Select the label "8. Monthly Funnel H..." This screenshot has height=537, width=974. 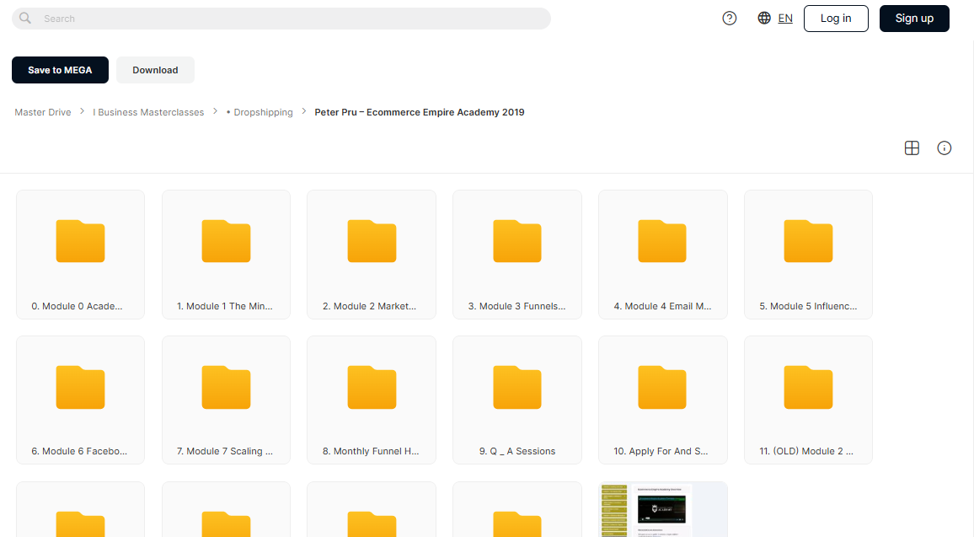371,451
